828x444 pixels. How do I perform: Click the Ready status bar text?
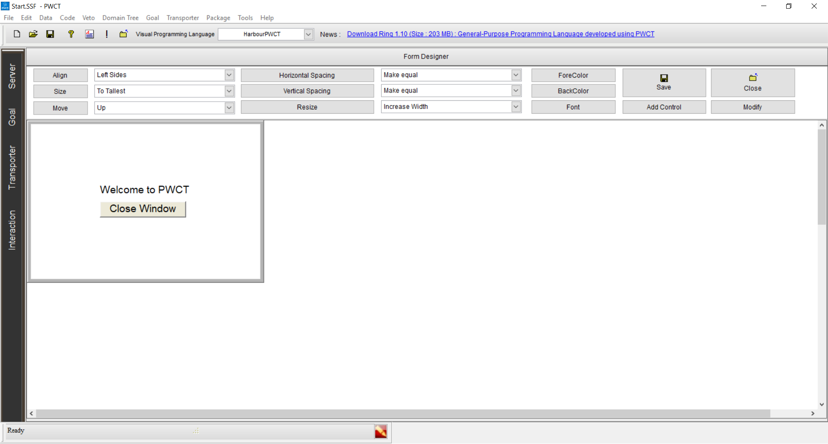(x=16, y=431)
